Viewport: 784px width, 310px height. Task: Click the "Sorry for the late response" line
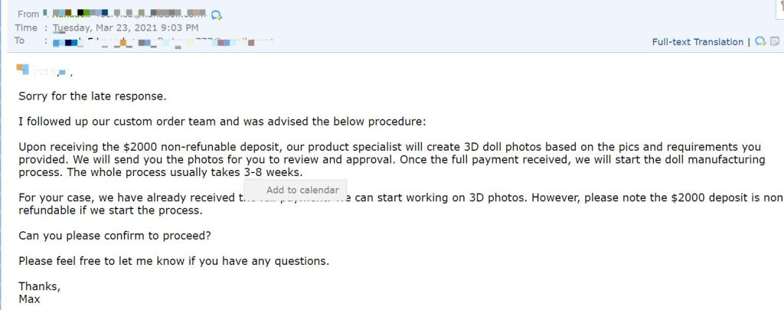pos(93,96)
